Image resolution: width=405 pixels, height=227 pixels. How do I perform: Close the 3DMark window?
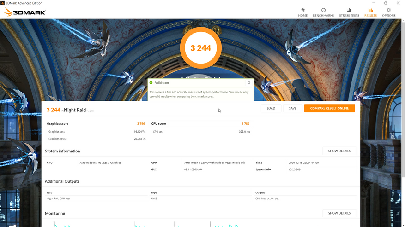[398, 3]
